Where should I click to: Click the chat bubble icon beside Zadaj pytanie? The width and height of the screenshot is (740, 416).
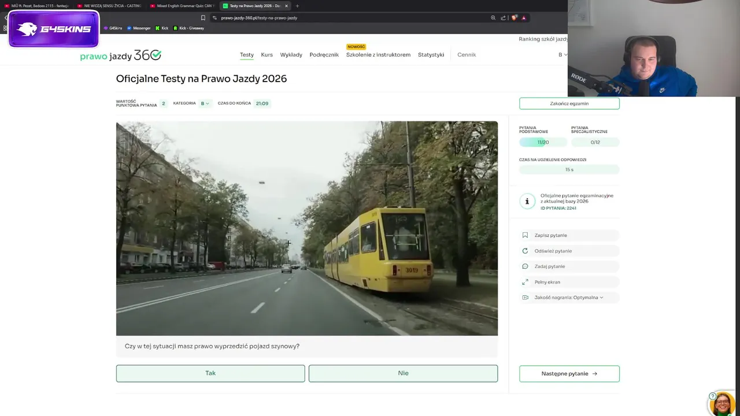click(525, 266)
